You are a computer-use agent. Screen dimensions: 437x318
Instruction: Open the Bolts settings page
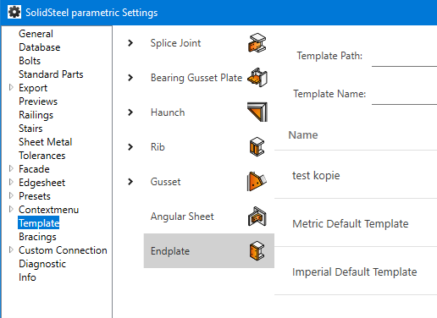[30, 61]
